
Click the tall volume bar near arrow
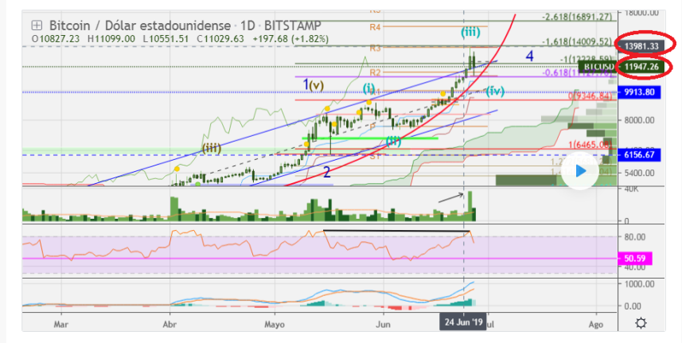470,206
